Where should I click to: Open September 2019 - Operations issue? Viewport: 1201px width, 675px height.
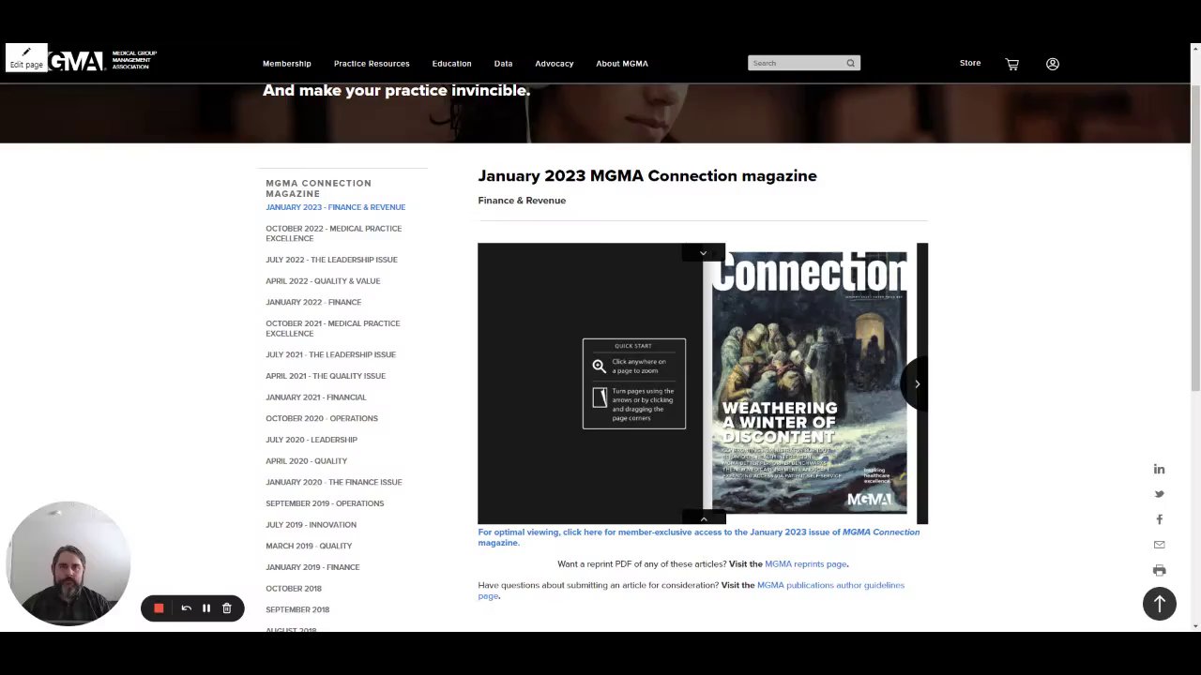[325, 503]
